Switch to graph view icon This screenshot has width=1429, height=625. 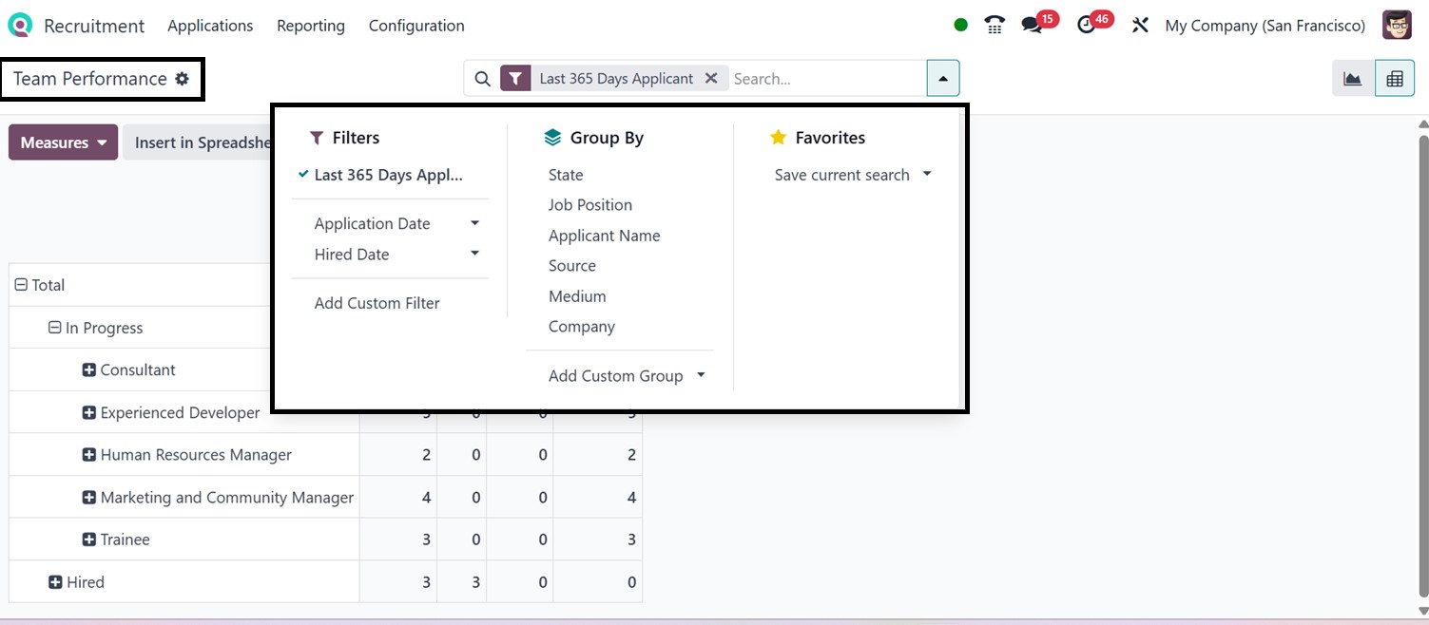coord(1352,79)
